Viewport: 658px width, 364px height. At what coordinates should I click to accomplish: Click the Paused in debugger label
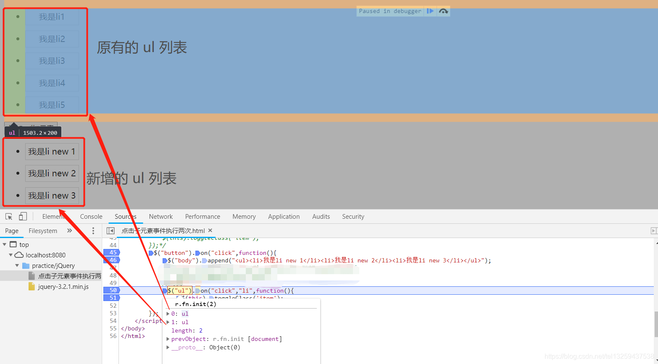390,11
